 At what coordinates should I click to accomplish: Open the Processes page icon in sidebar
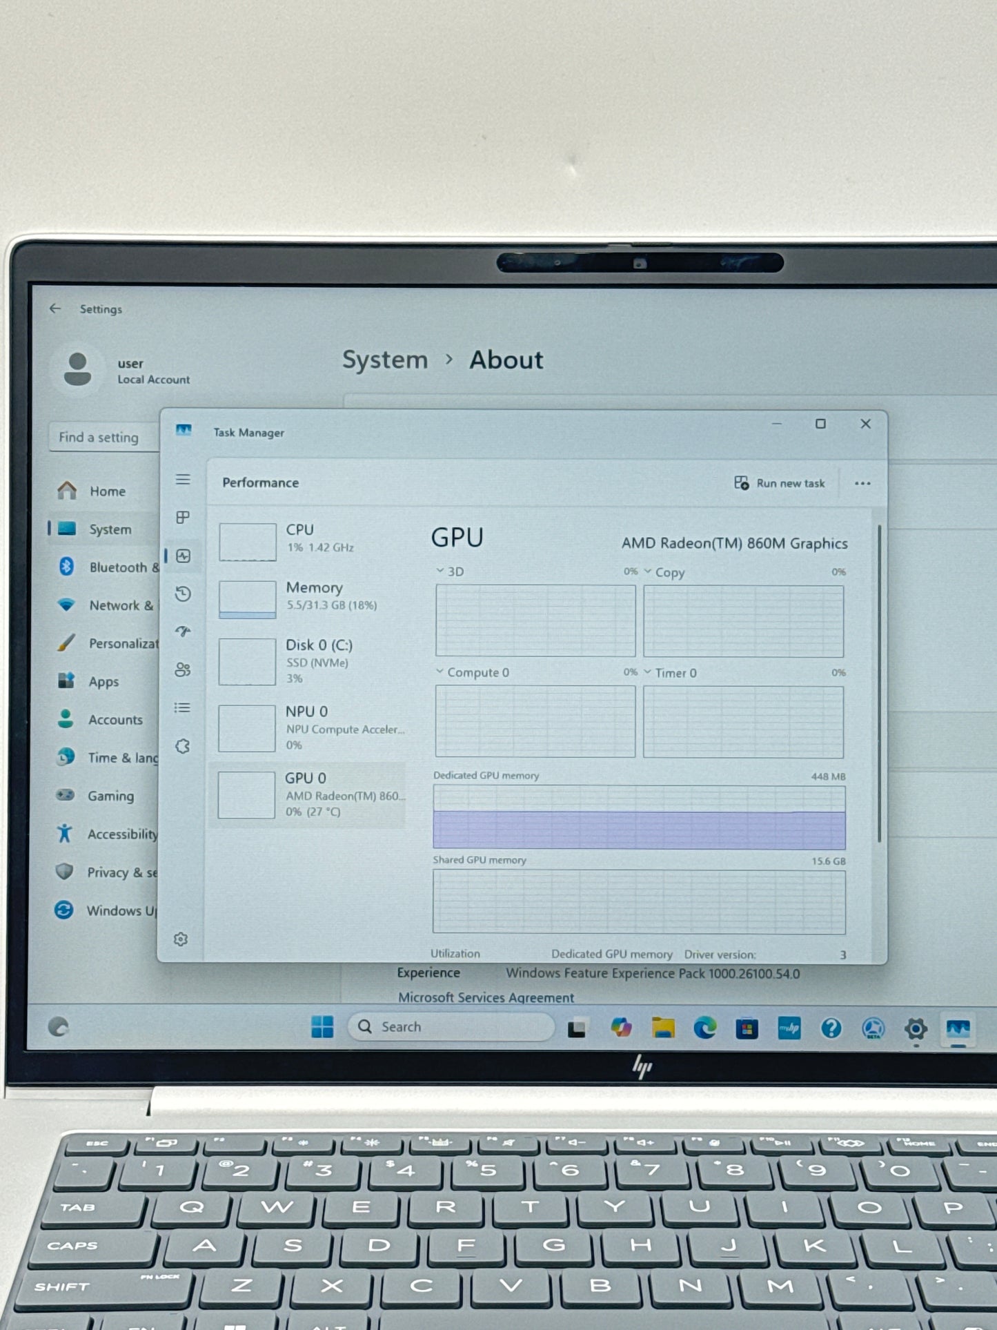183,518
